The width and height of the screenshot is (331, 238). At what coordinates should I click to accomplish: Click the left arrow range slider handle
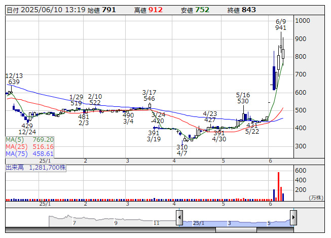(179, 217)
